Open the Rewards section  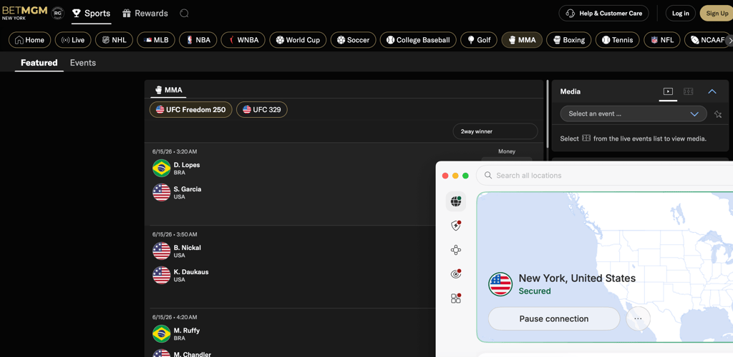(145, 14)
